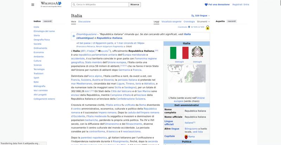Click the coordinates location pin icon
281x145 pixels.
point(189,27)
